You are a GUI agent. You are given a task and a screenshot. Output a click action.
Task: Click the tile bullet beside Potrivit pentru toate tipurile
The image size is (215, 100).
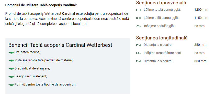(12, 85)
